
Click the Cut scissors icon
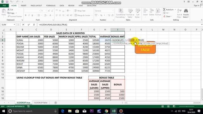pos(9,9)
